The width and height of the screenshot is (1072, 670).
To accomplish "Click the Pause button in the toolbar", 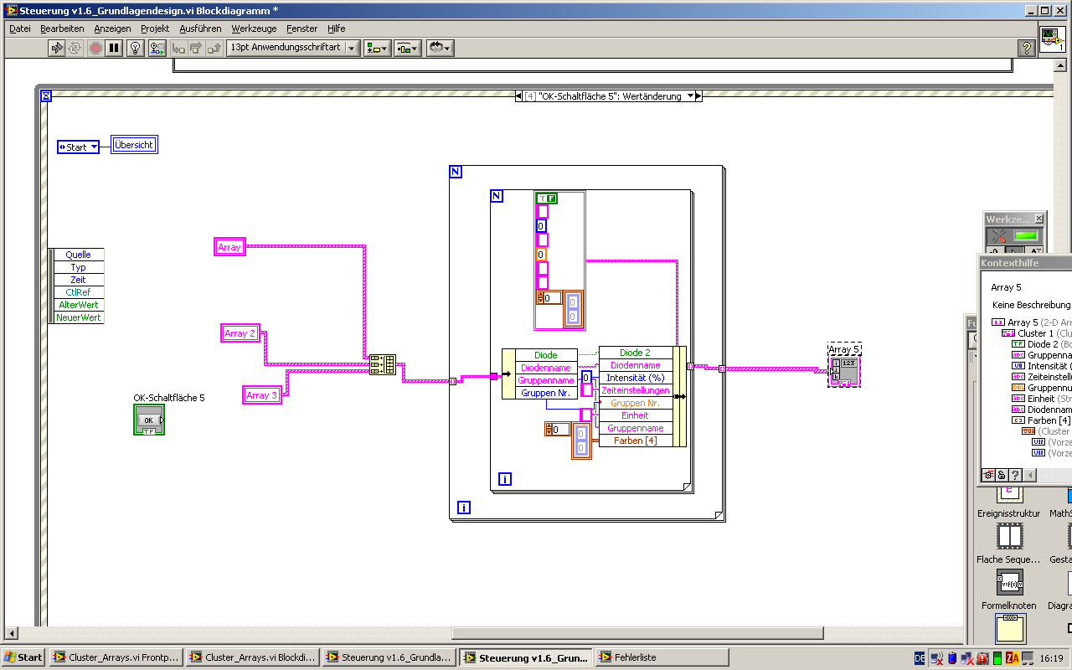I will click(115, 49).
